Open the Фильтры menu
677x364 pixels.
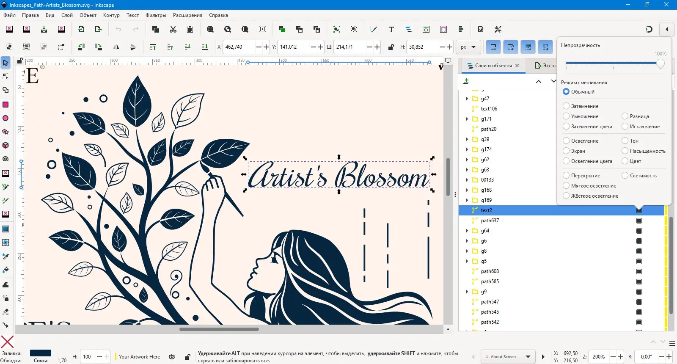[156, 15]
